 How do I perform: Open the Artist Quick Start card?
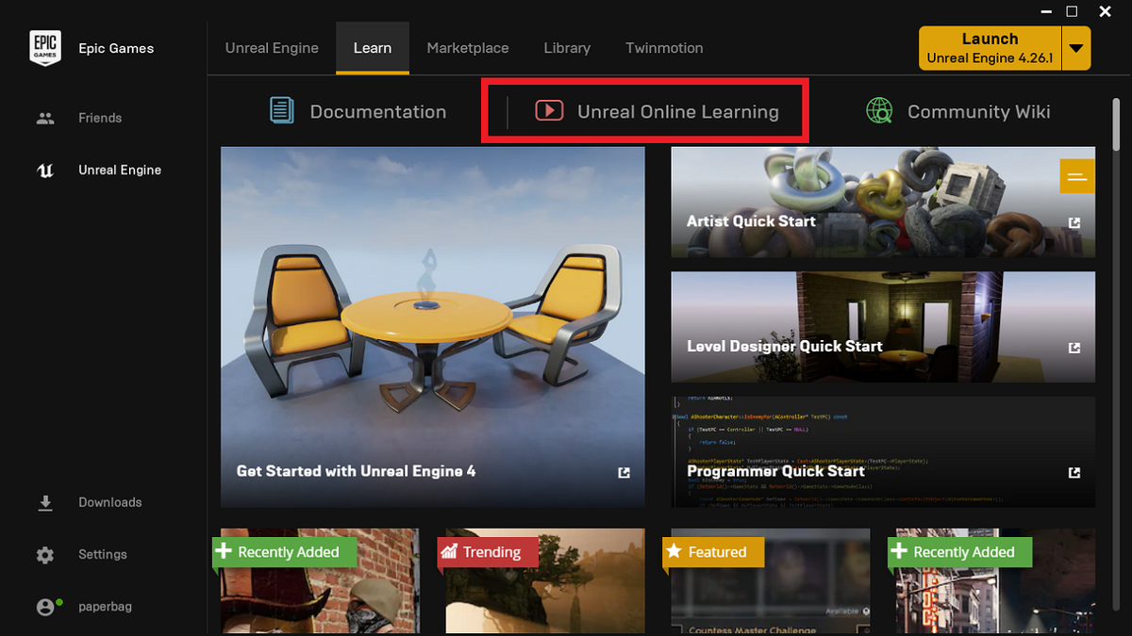[x=883, y=202]
